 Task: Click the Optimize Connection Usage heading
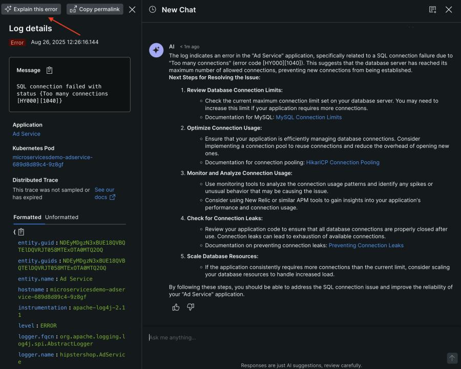224,128
